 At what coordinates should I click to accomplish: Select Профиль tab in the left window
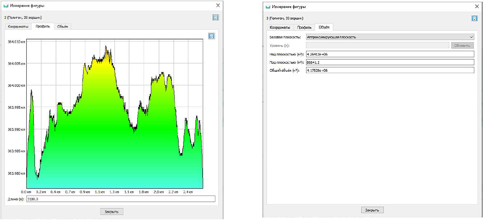pyautogui.click(x=43, y=27)
